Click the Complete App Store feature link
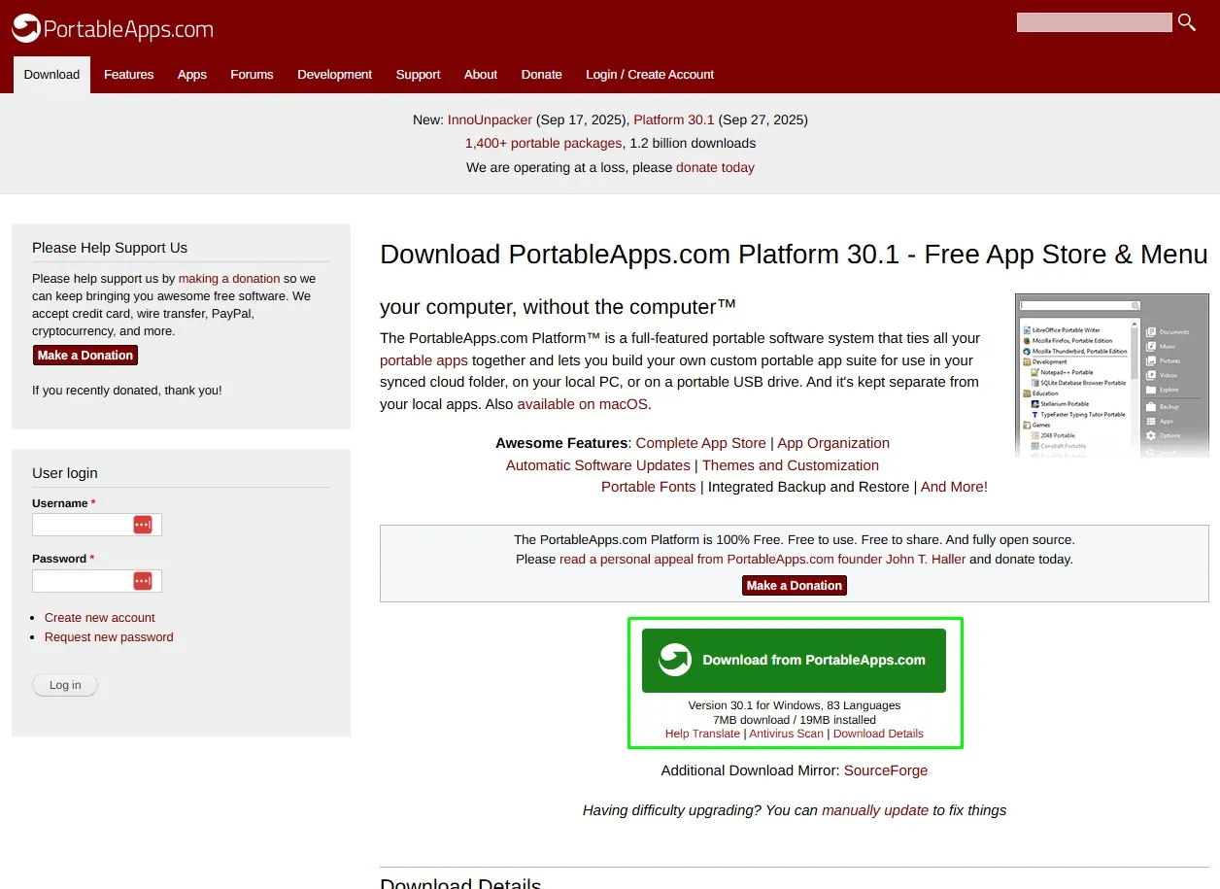 (x=700, y=443)
